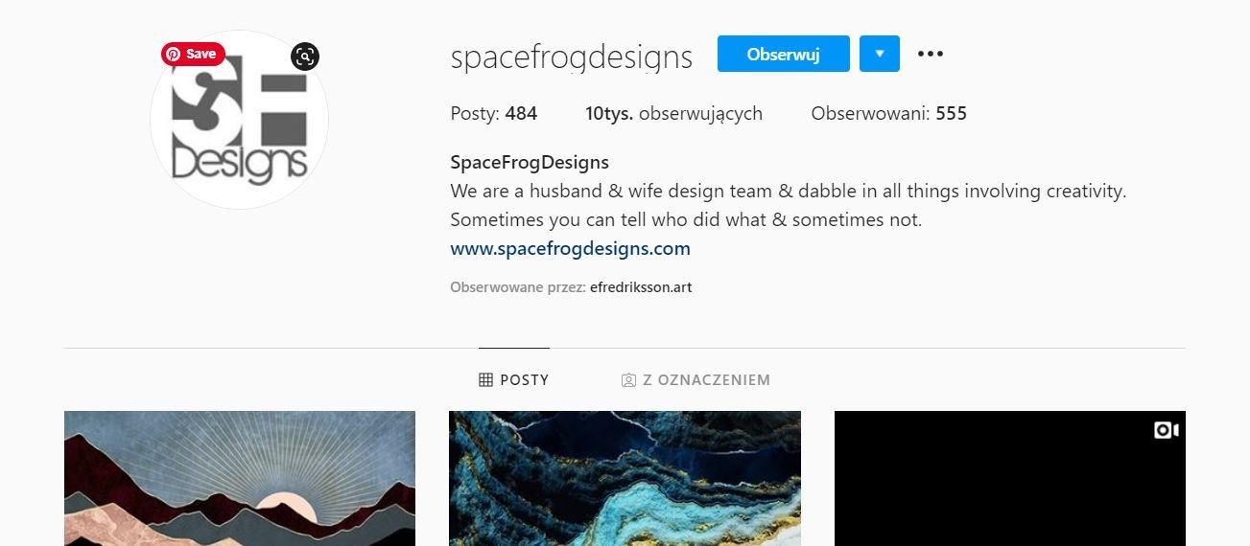Open efredriksson.art follower profile link
The image size is (1250, 546).
(x=641, y=286)
